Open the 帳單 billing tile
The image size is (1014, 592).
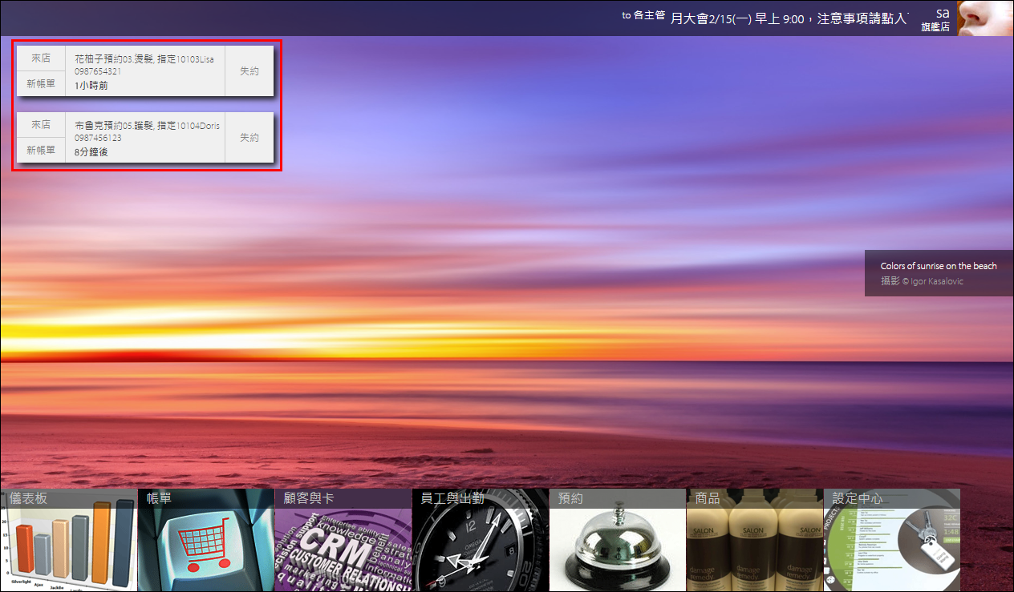[205, 540]
